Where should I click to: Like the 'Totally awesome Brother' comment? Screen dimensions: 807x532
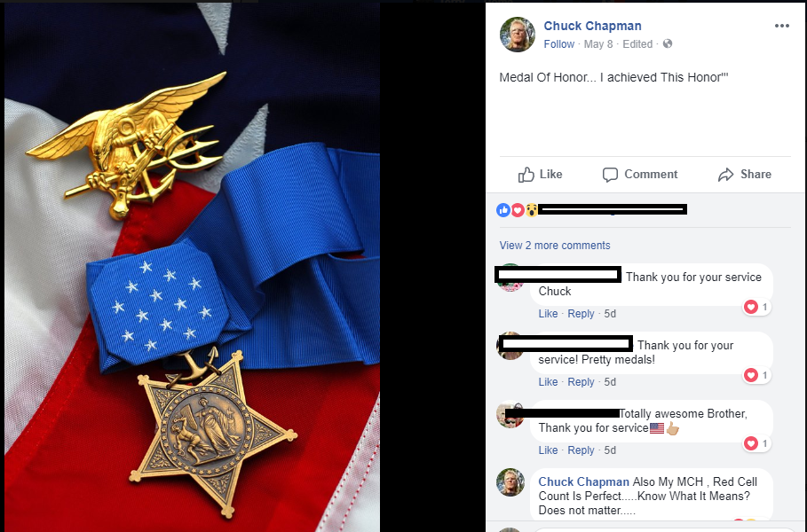click(548, 450)
